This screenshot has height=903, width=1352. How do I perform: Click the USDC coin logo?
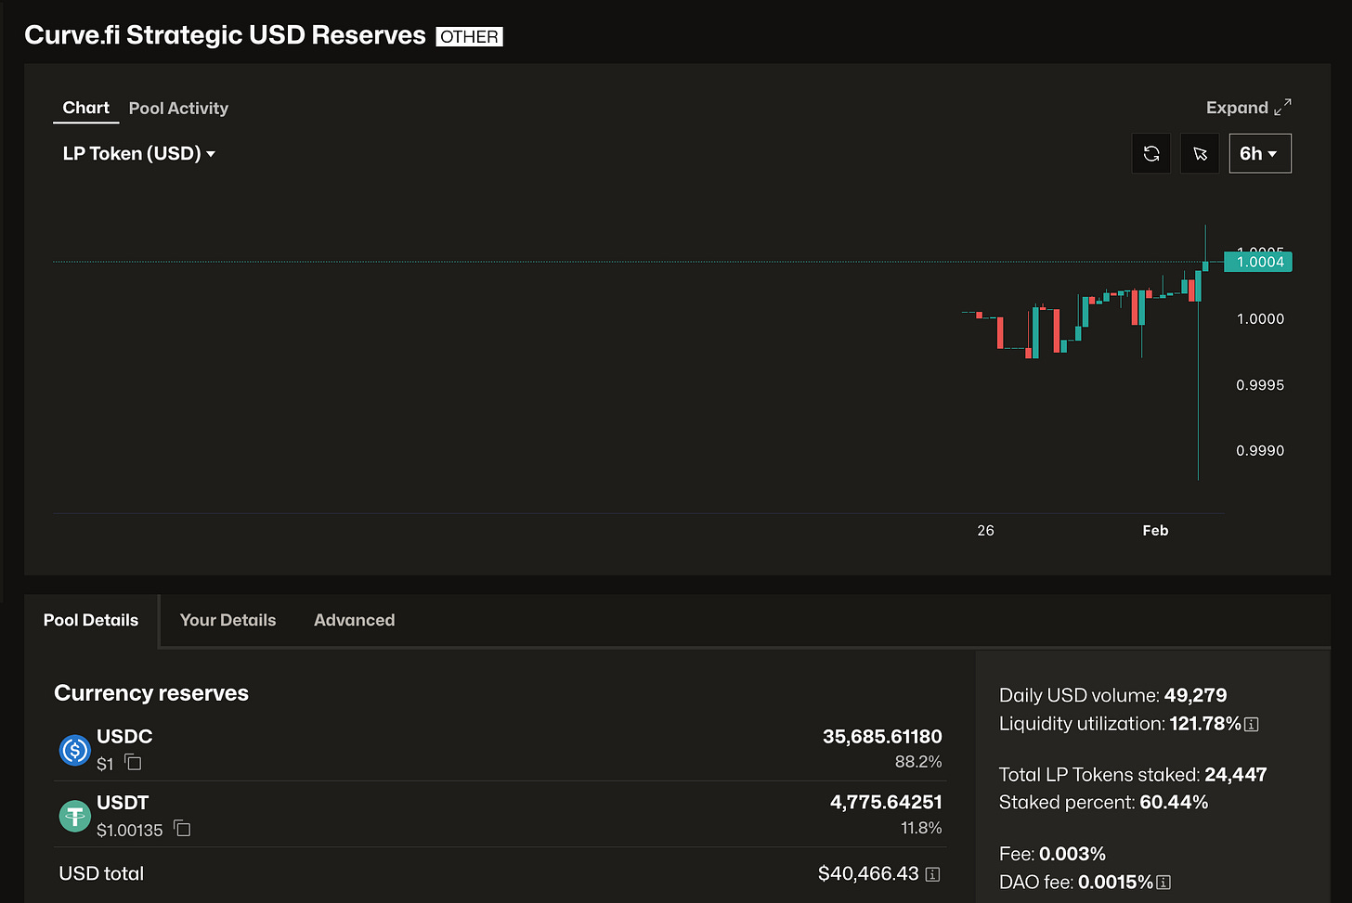coord(74,750)
